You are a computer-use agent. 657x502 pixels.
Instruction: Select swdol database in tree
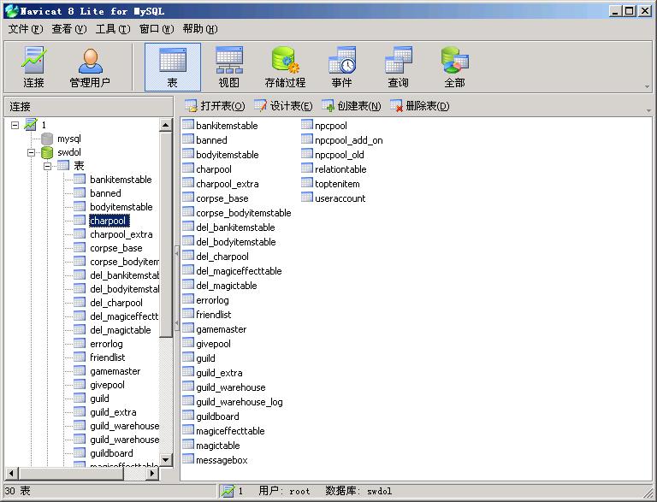[x=68, y=152]
